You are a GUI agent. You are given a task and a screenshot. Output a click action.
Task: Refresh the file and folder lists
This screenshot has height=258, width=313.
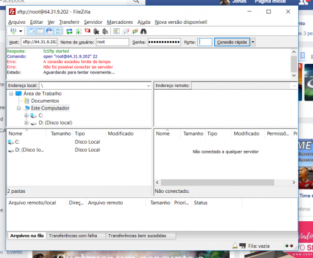(x=69, y=31)
